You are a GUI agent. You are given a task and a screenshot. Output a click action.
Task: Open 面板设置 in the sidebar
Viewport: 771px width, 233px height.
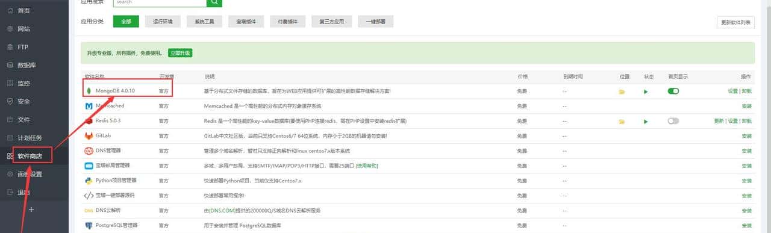[30, 174]
